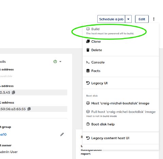Click the Boot disk help question icon
The height and width of the screenshot is (159, 163).
click(88, 124)
